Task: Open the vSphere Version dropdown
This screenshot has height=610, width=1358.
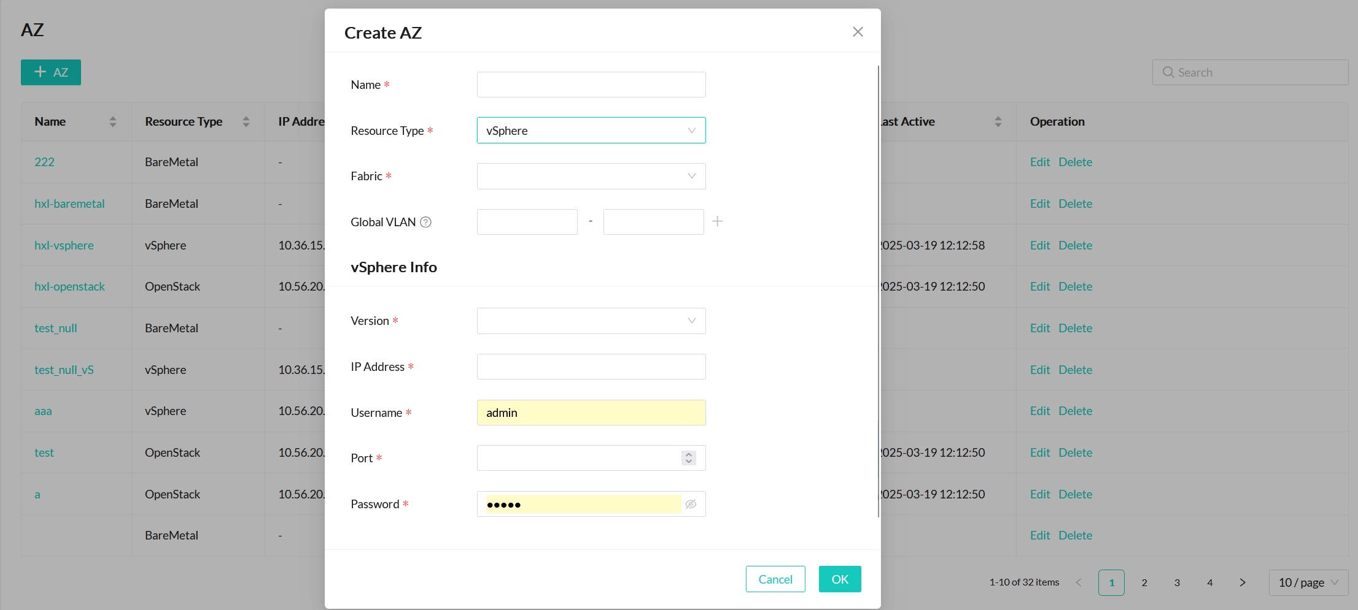Action: 591,321
